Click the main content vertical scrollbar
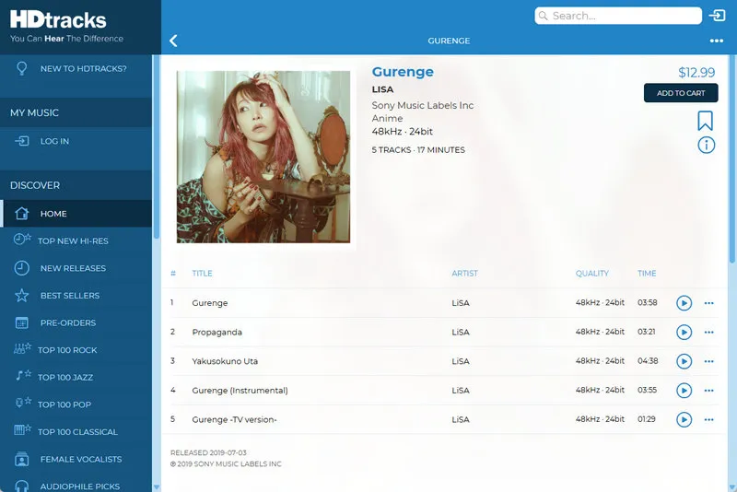 (x=732, y=158)
